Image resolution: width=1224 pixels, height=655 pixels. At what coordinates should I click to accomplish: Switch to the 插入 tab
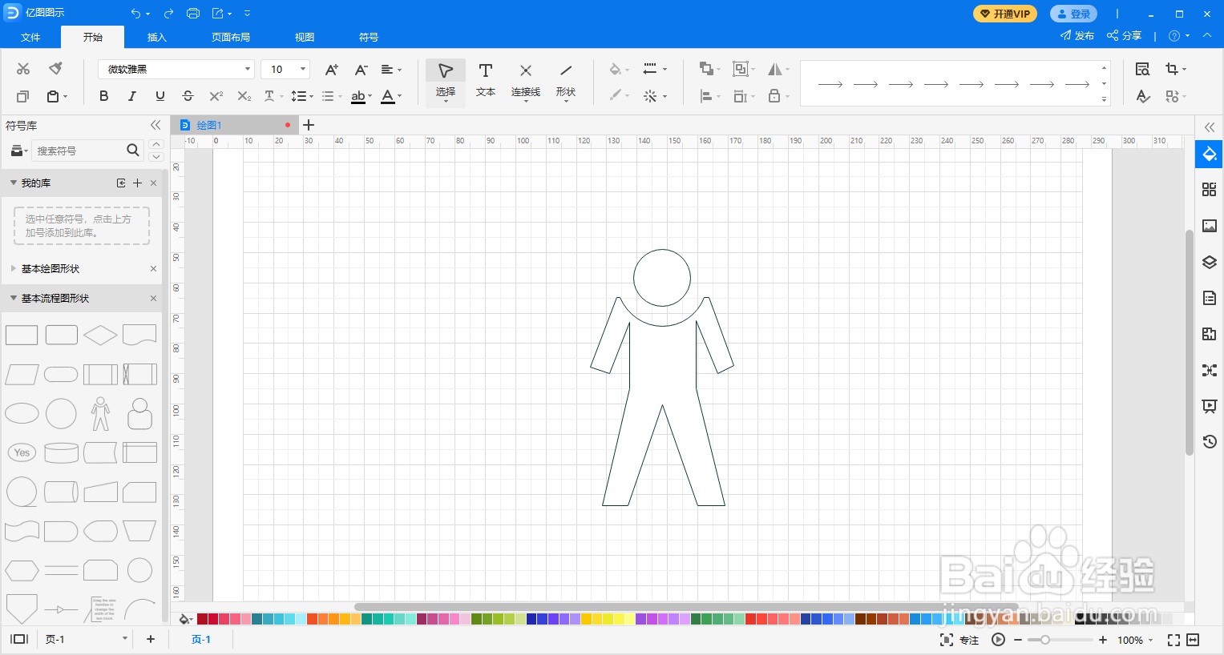click(157, 37)
